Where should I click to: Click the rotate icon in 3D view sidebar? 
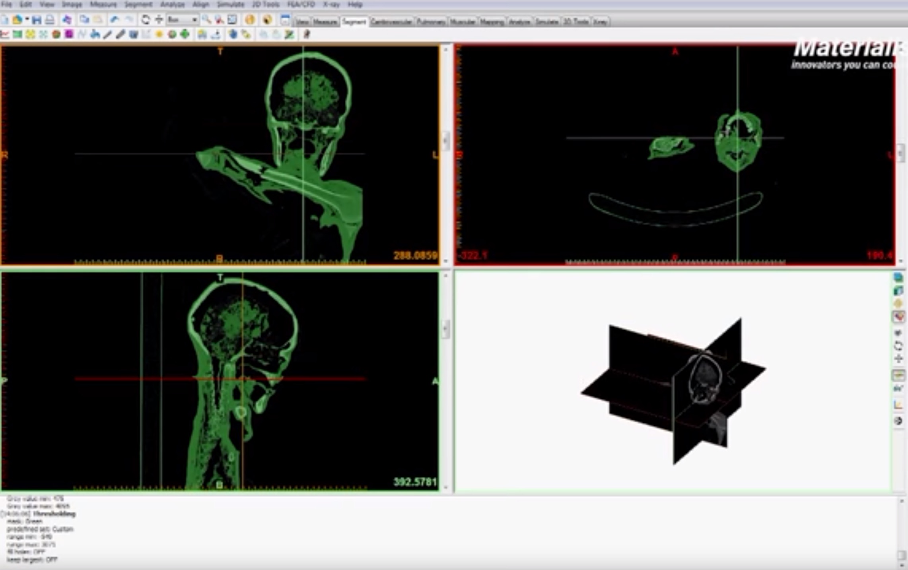point(898,346)
